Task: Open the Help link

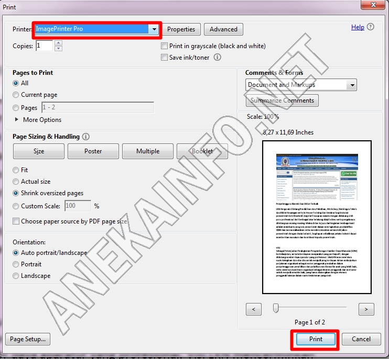Action: 358,27
